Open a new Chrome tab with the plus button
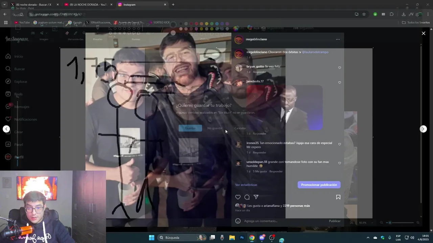This screenshot has height=243, width=433. pos(173,5)
